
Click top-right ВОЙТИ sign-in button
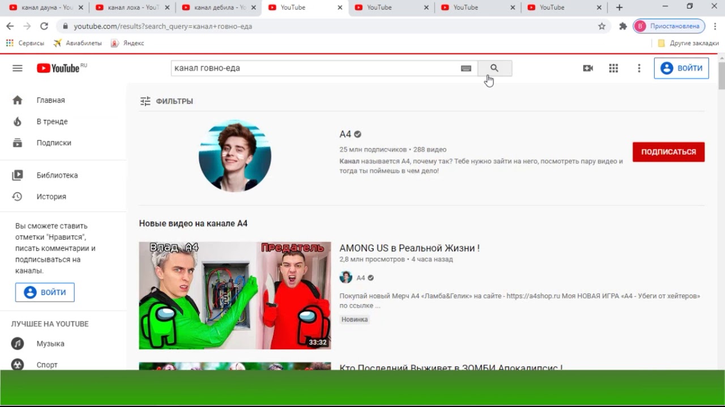click(x=681, y=68)
